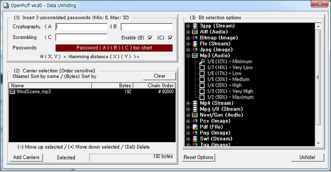Expand the Flv (Stream) tree node
The image size is (331, 172).
pyautogui.click(x=188, y=44)
